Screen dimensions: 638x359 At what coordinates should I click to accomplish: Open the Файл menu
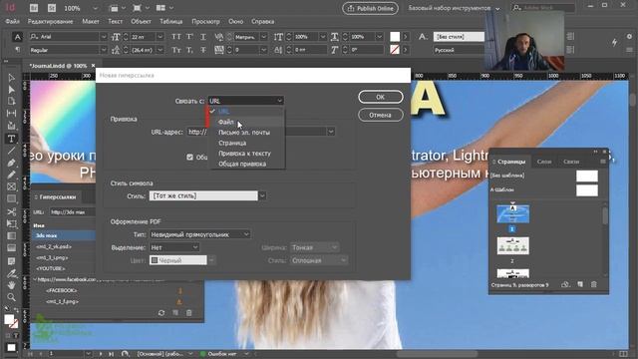[13, 21]
